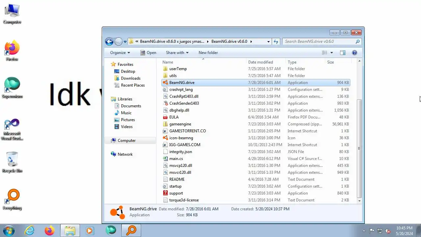Sort by the Date modified column

[266, 62]
